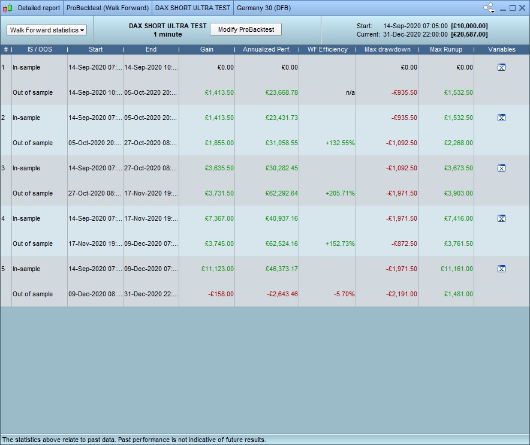Click annualized performance £23,431.73

pyautogui.click(x=282, y=118)
